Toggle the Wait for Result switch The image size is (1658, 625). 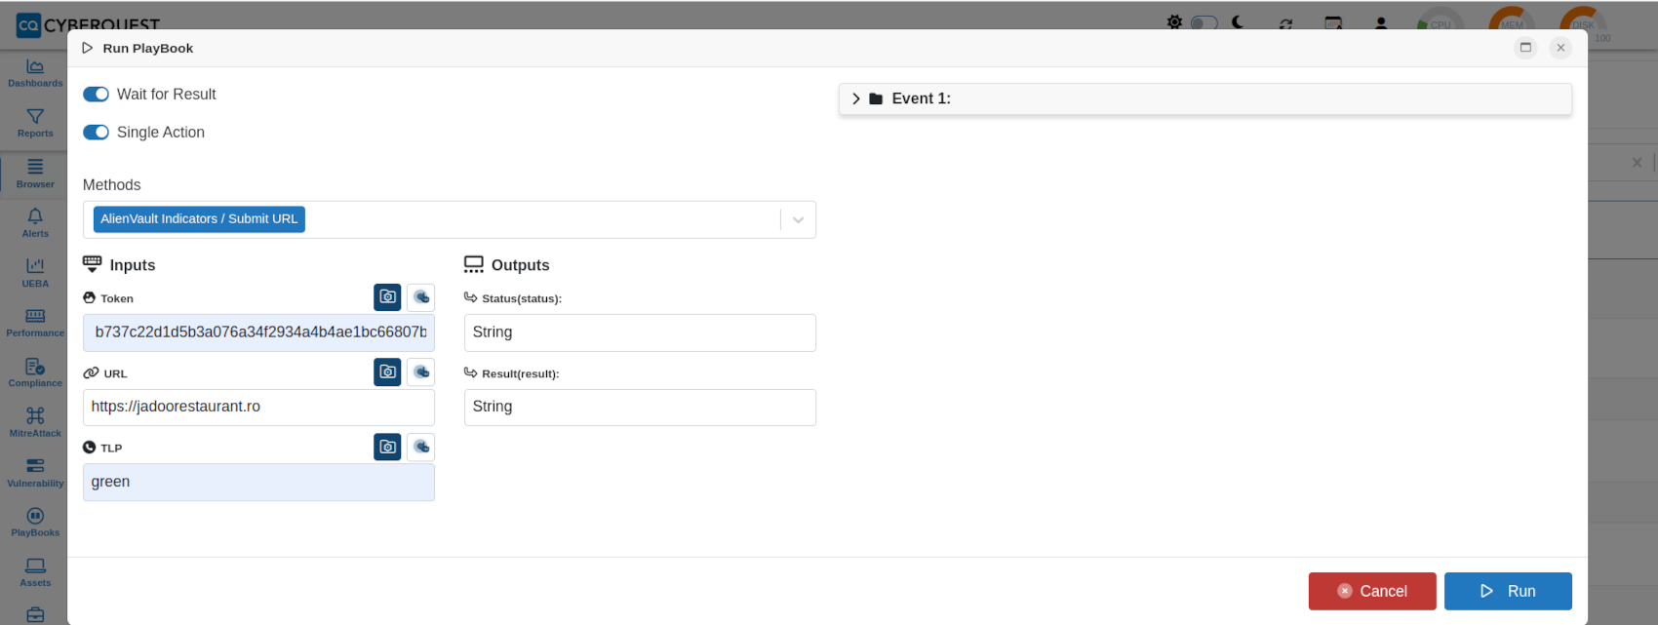click(x=96, y=95)
